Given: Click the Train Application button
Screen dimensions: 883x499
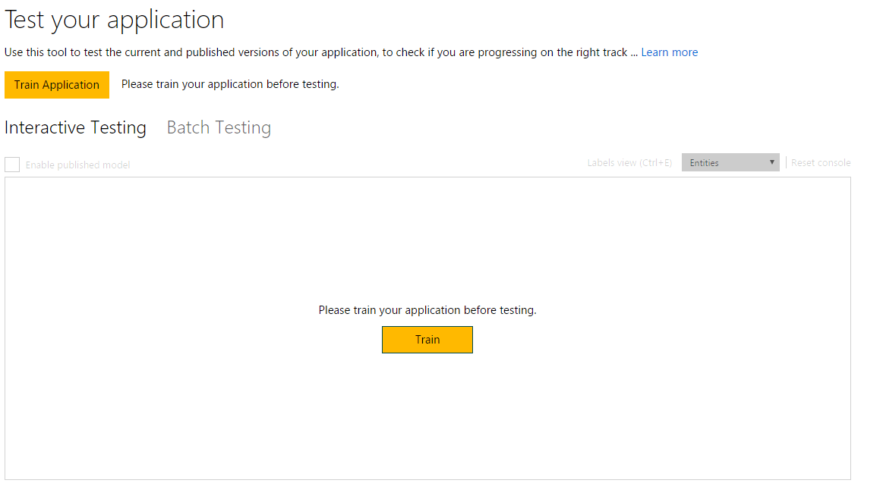Looking at the screenshot, I should click(57, 85).
